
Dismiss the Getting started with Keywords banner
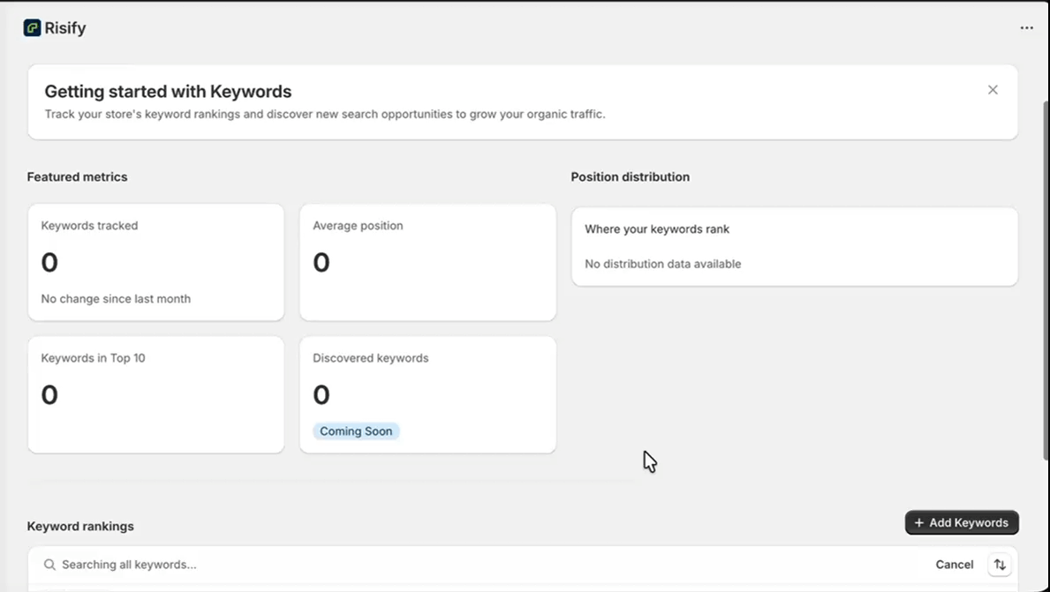tap(993, 90)
